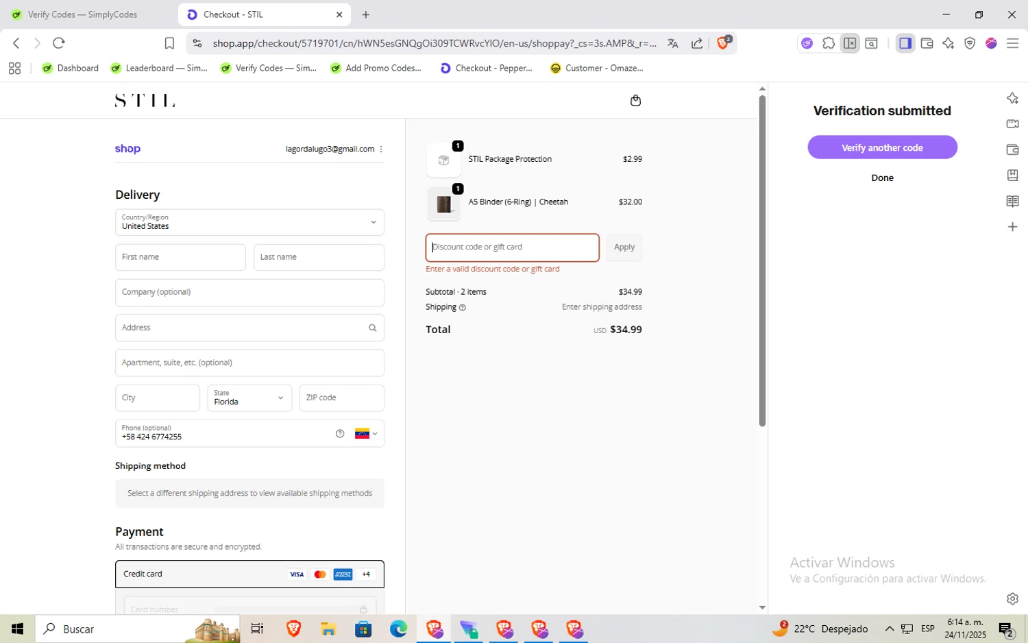
Task: Open the Add Promo Codes bookmark
Action: click(376, 68)
